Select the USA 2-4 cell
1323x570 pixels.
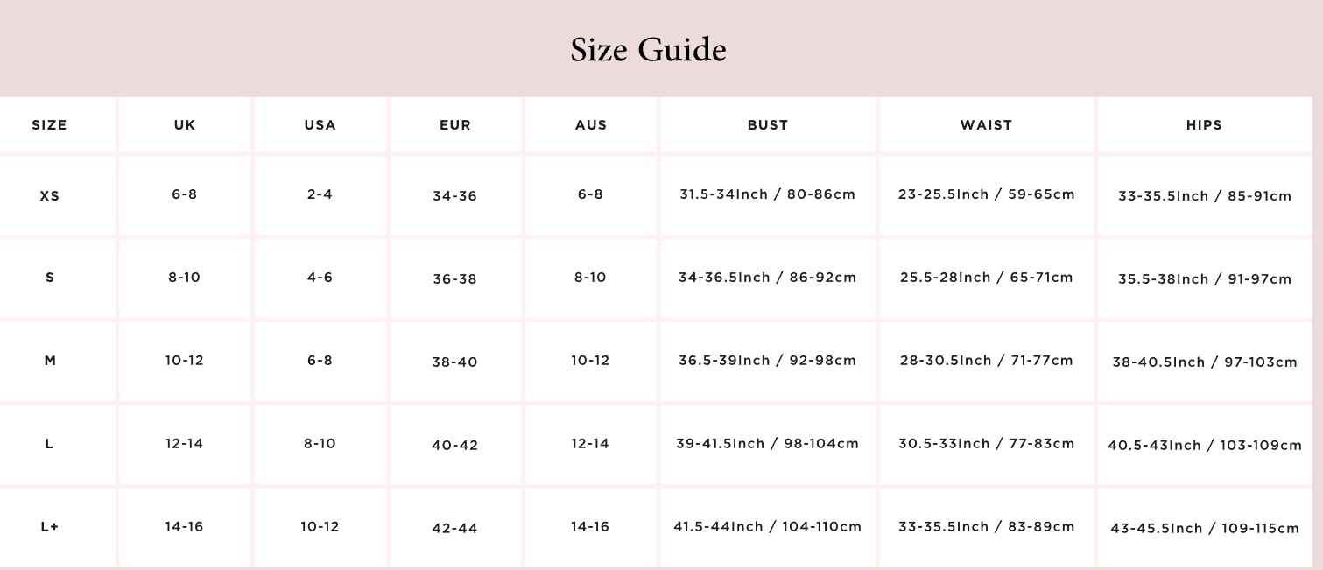320,194
